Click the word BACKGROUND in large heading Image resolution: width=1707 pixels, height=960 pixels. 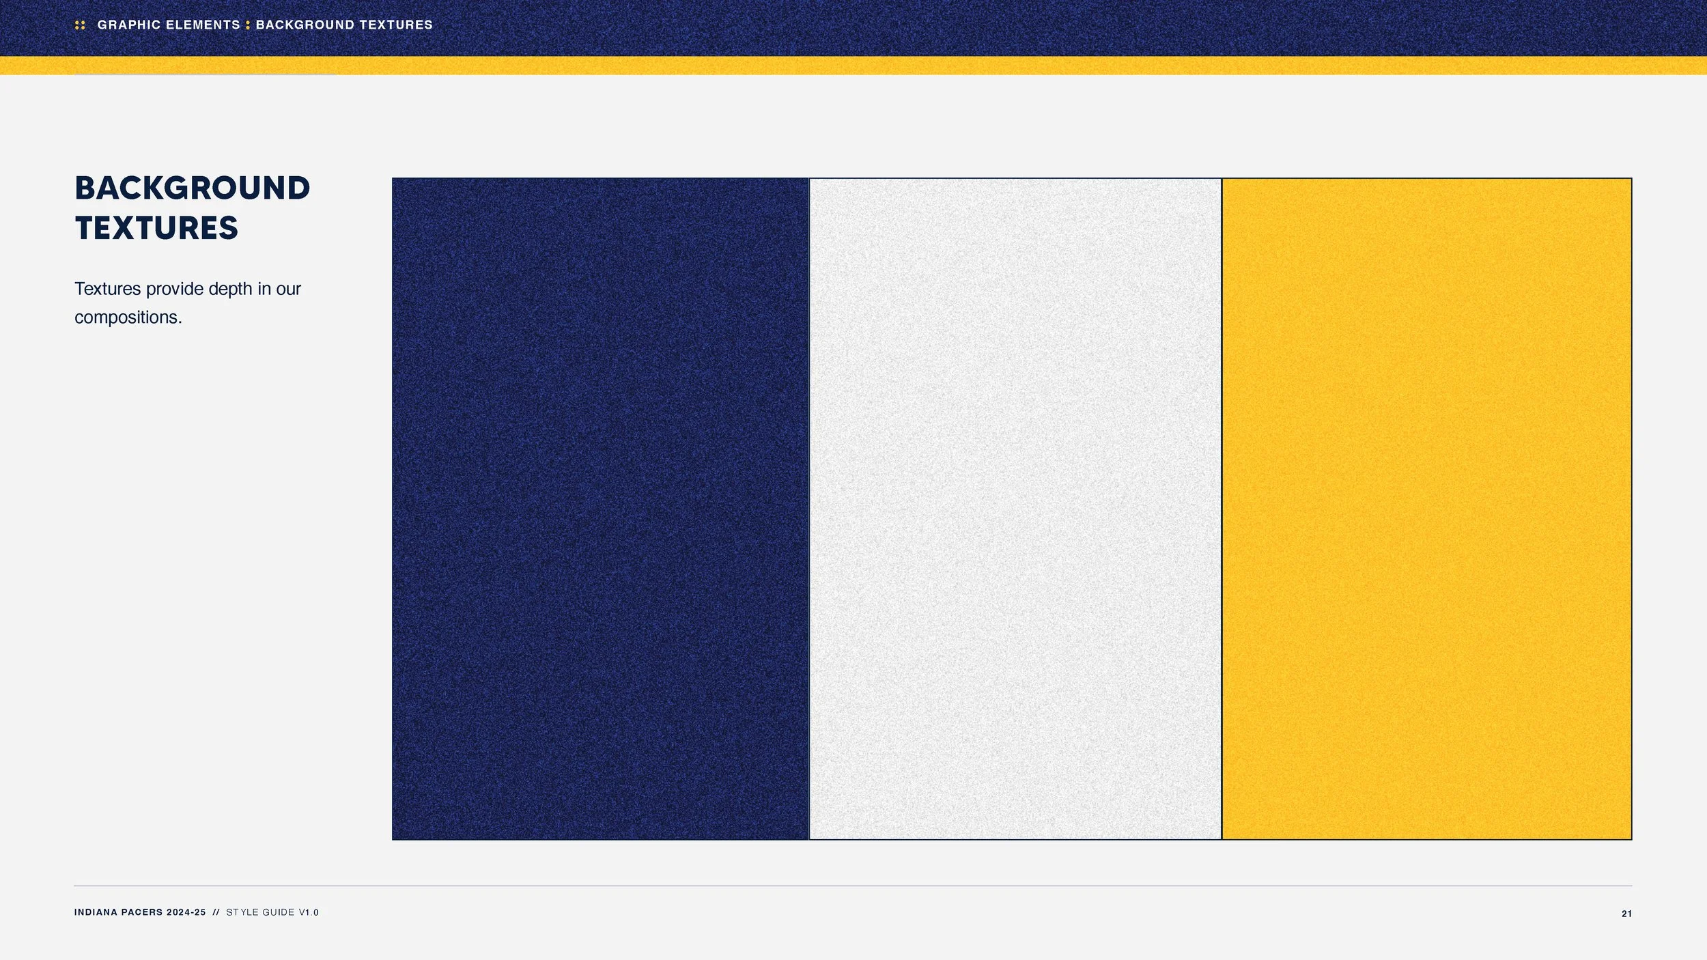pos(192,188)
